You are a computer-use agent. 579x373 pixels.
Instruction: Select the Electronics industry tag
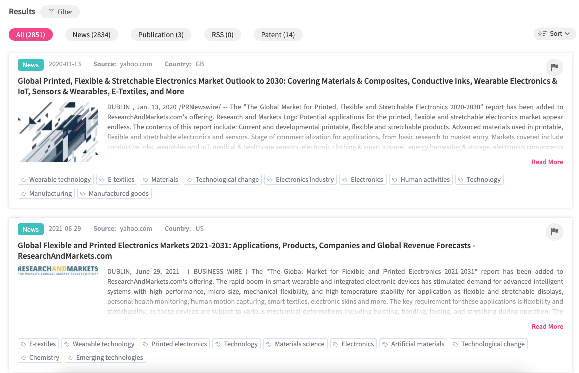point(300,179)
